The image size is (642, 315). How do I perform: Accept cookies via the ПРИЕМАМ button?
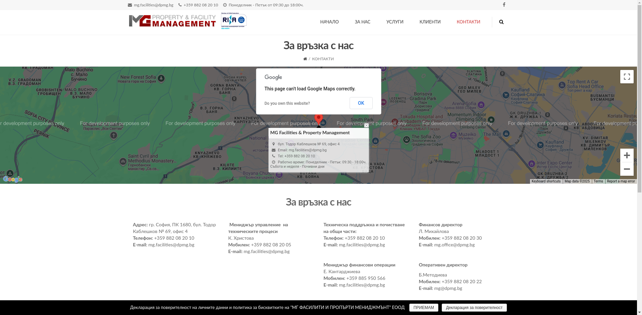[423, 307]
